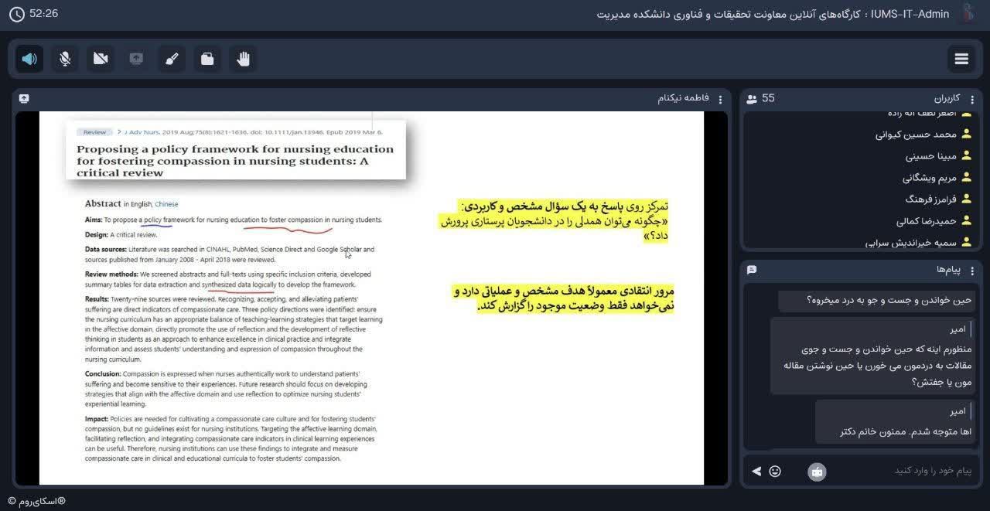Open the emoji picker
This screenshot has width=990, height=511.
coord(775,471)
